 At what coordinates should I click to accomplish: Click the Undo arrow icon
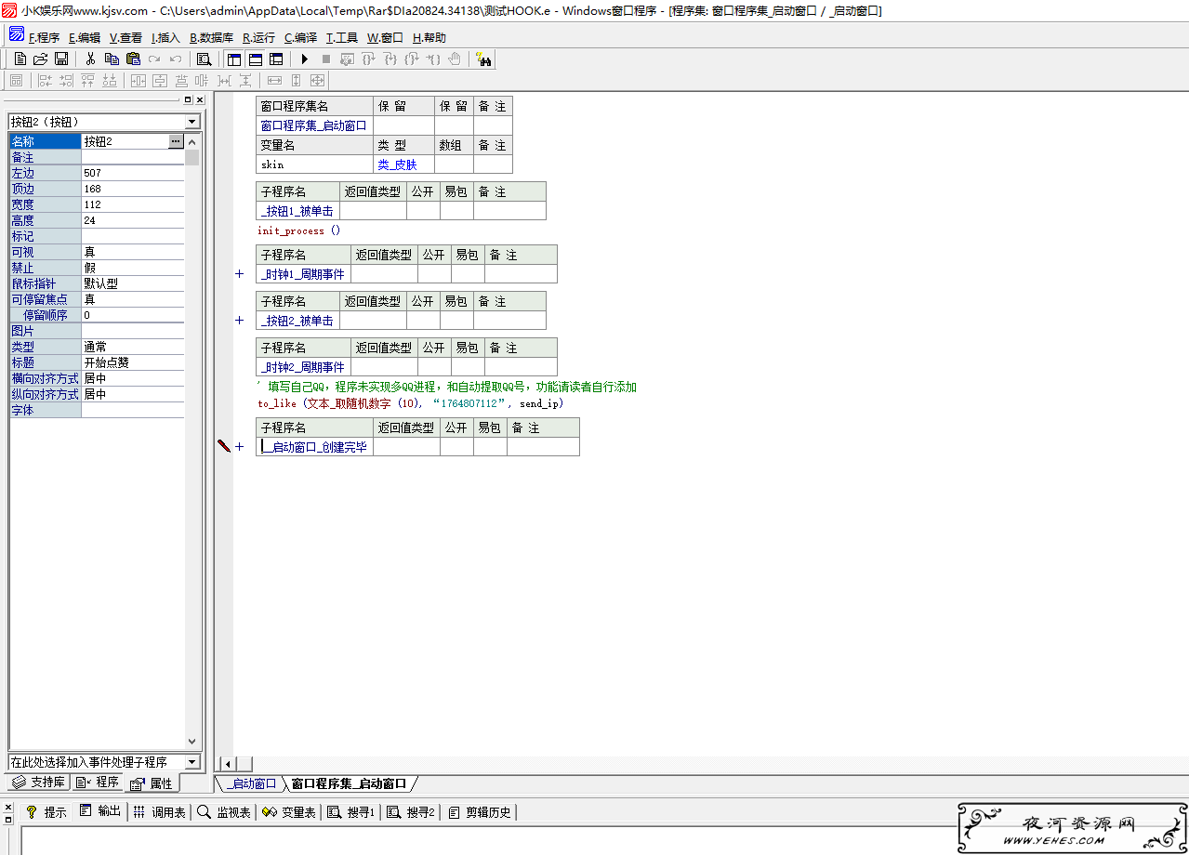tap(176, 59)
